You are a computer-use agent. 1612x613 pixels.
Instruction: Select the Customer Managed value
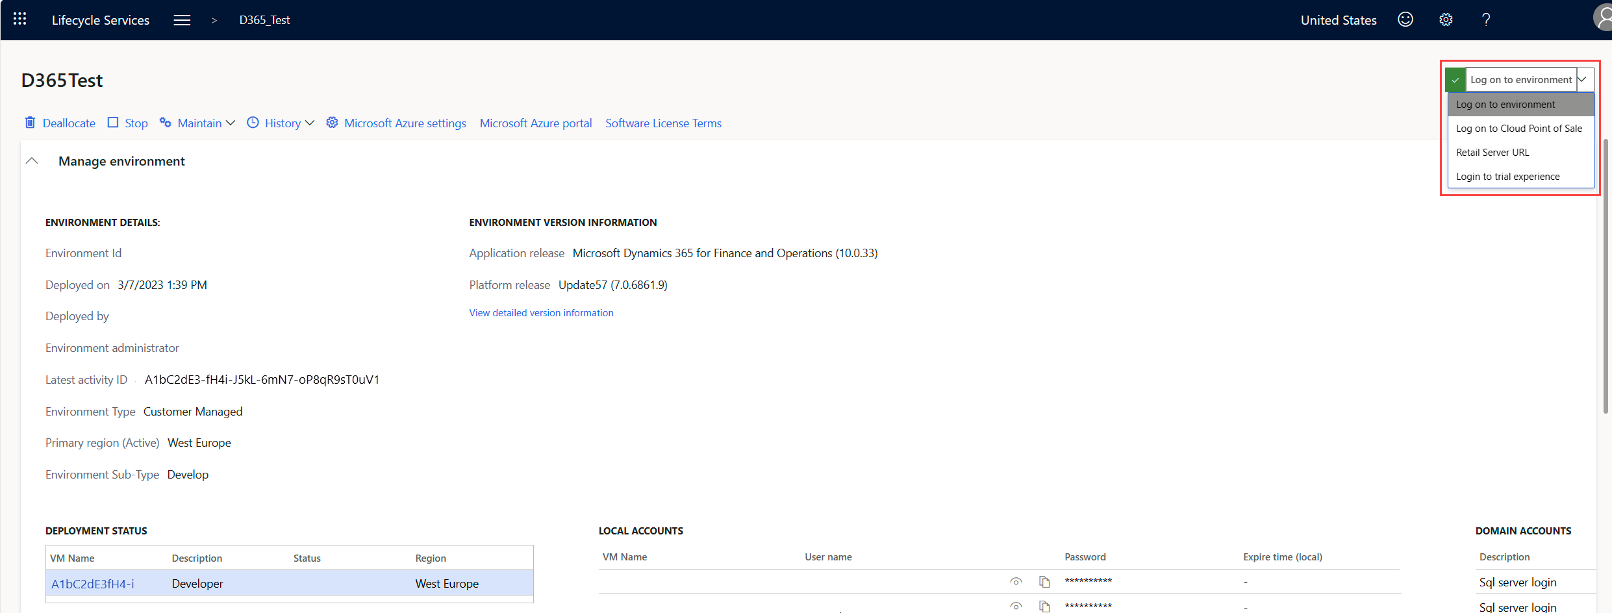click(193, 412)
